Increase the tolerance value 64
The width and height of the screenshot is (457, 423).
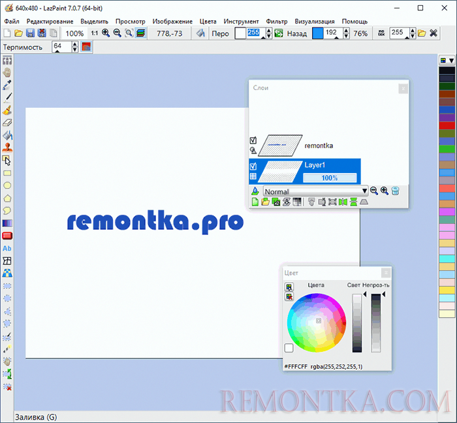[75, 44]
